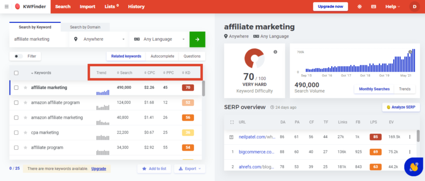The width and height of the screenshot is (425, 181).
Task: Switch to Search by Domain tab
Action: pos(85,27)
